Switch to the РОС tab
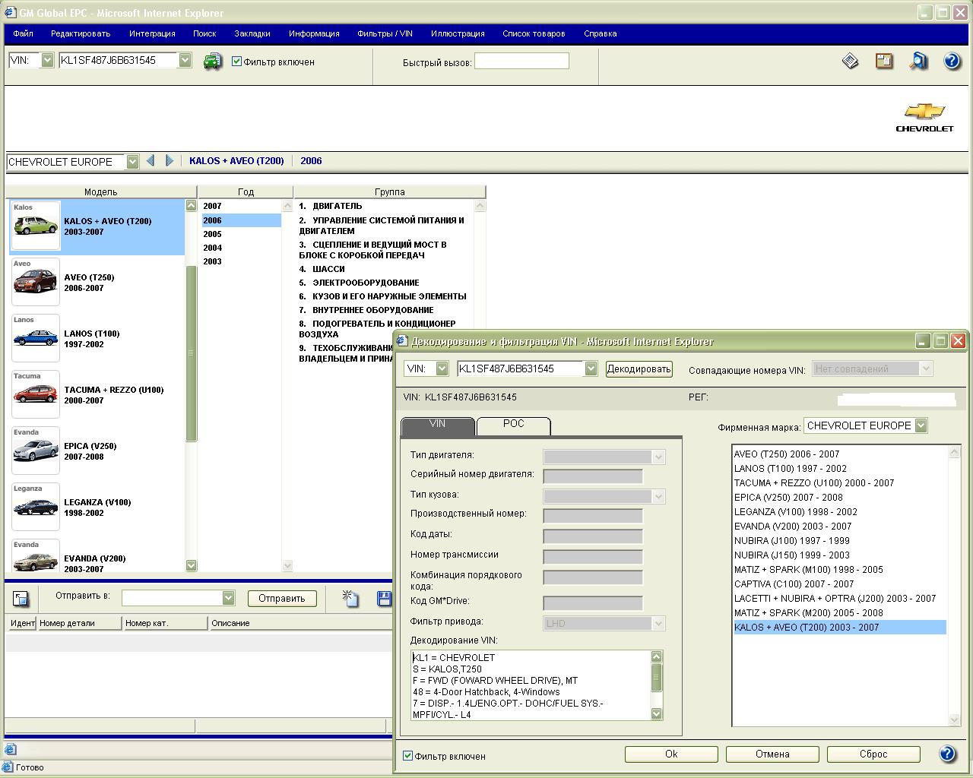Image resolution: width=973 pixels, height=778 pixels. [x=513, y=425]
